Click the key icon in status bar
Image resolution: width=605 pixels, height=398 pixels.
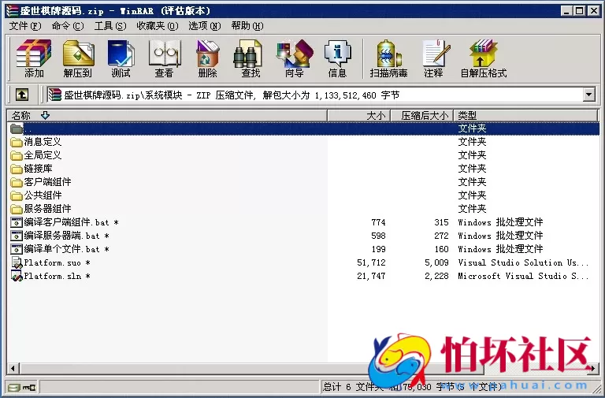coord(29,387)
